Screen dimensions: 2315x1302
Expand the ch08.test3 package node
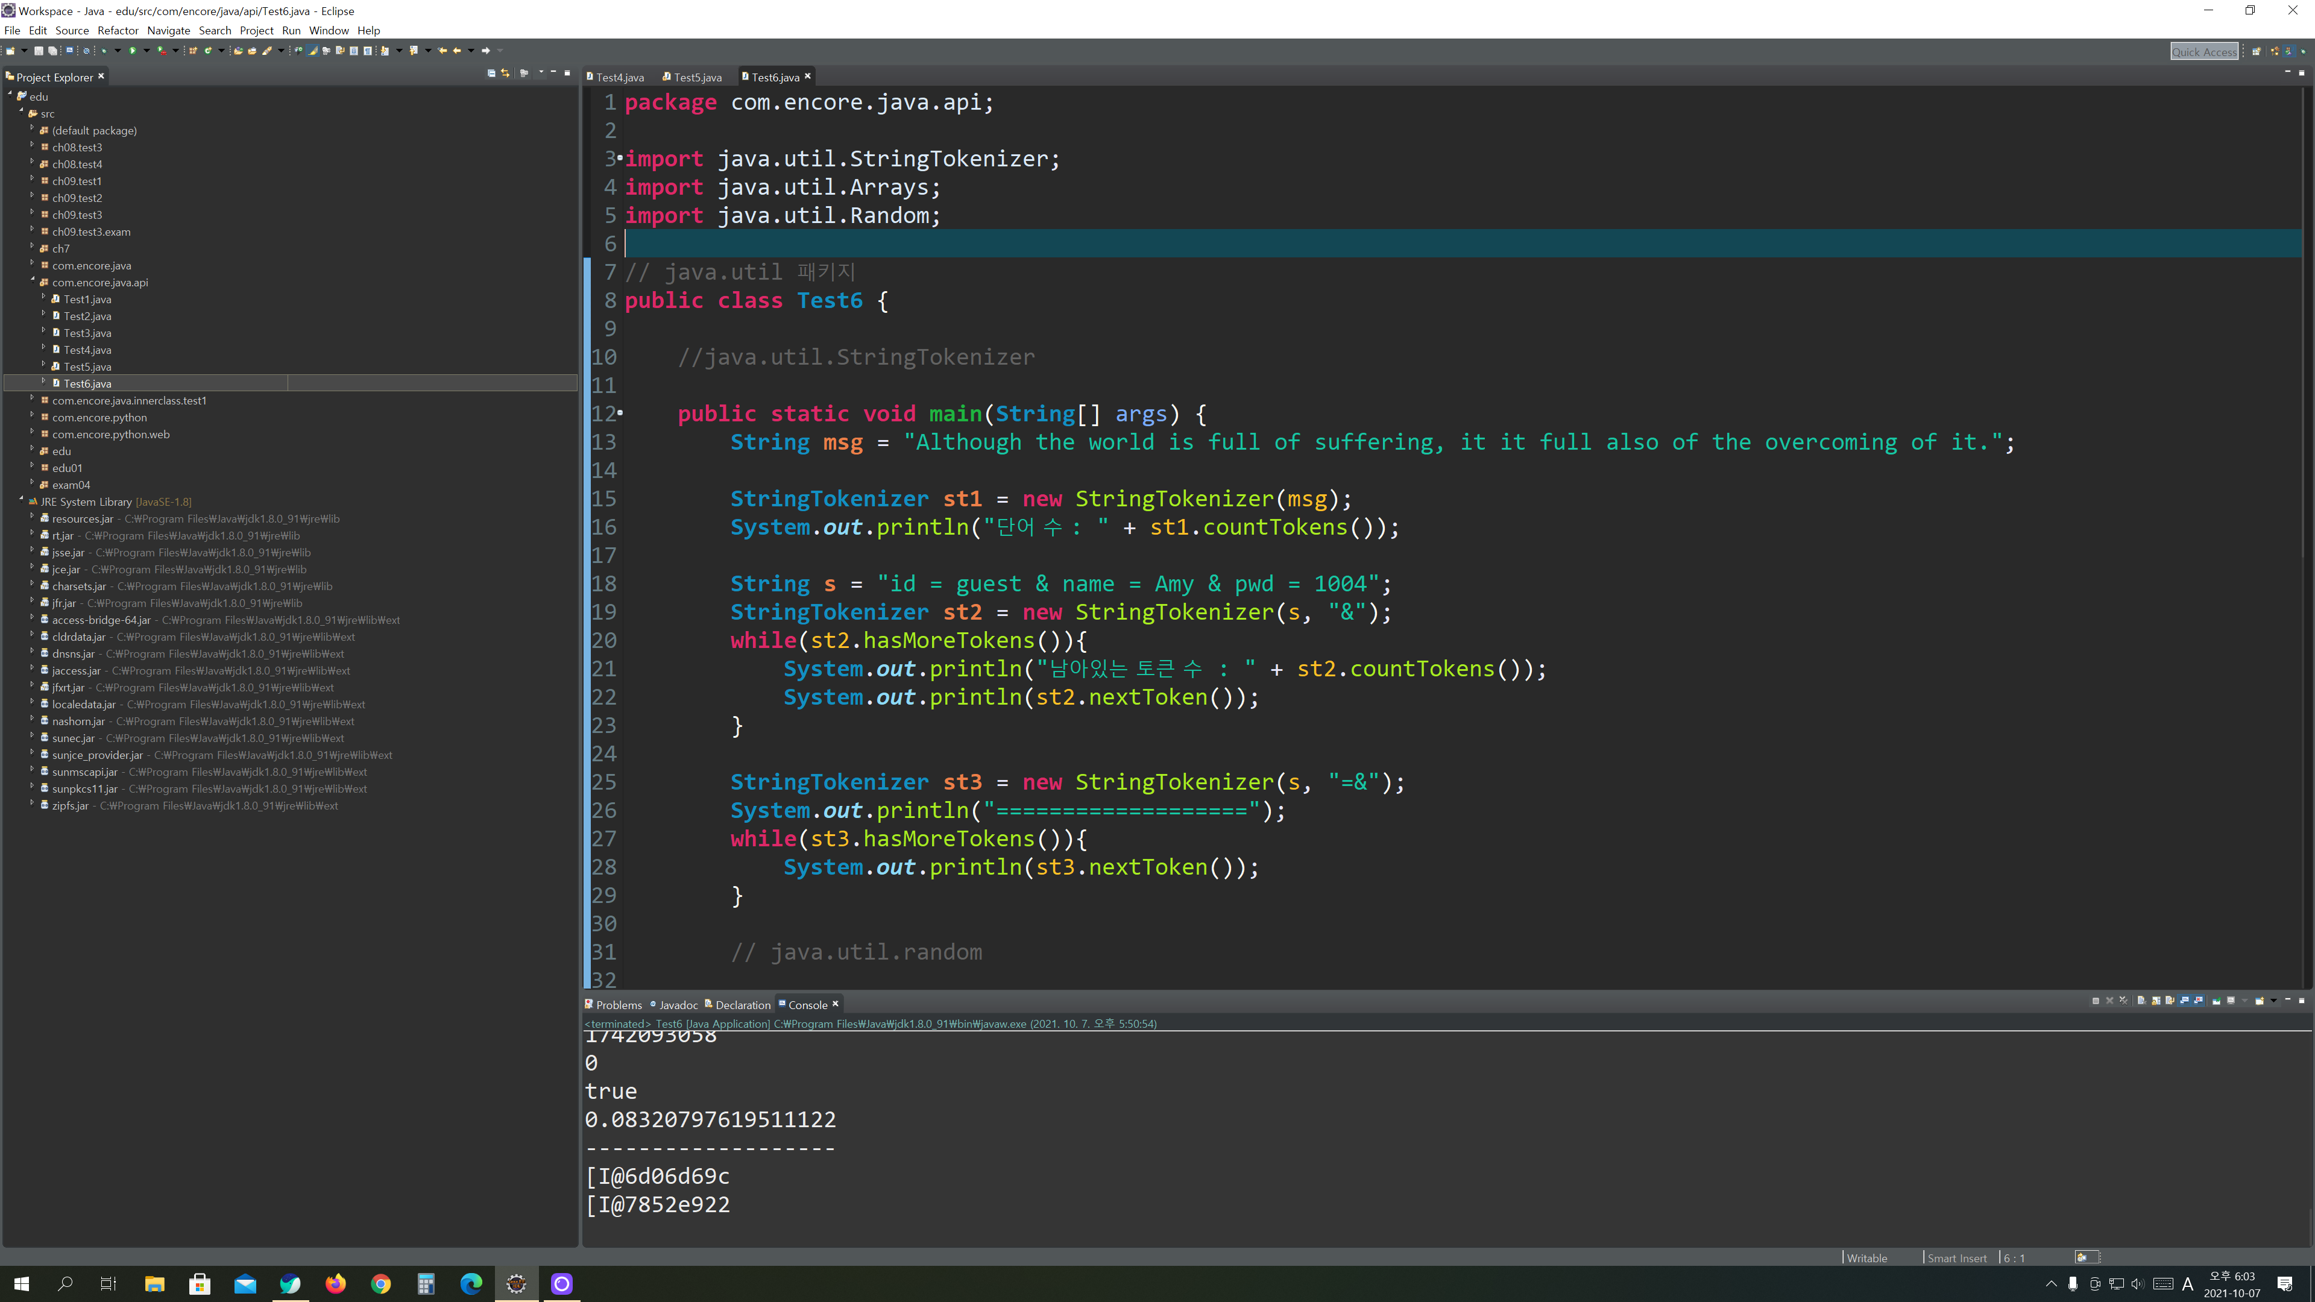[33, 145]
